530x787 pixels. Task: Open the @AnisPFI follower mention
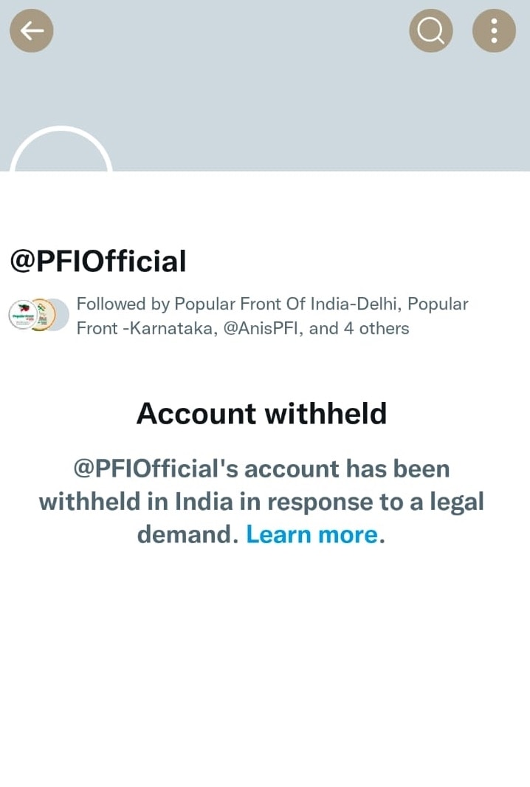click(x=264, y=328)
